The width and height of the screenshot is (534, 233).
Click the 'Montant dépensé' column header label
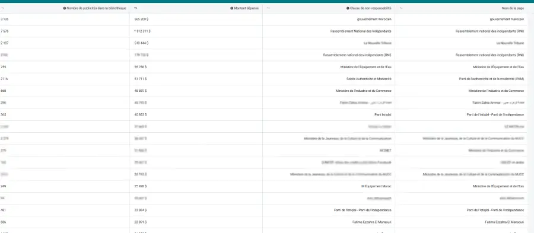click(246, 8)
